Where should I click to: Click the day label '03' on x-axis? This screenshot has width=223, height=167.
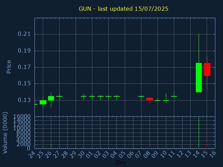click(106, 154)
